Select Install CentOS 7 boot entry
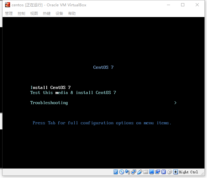Image resolution: width=207 pixels, height=178 pixels. (50, 87)
